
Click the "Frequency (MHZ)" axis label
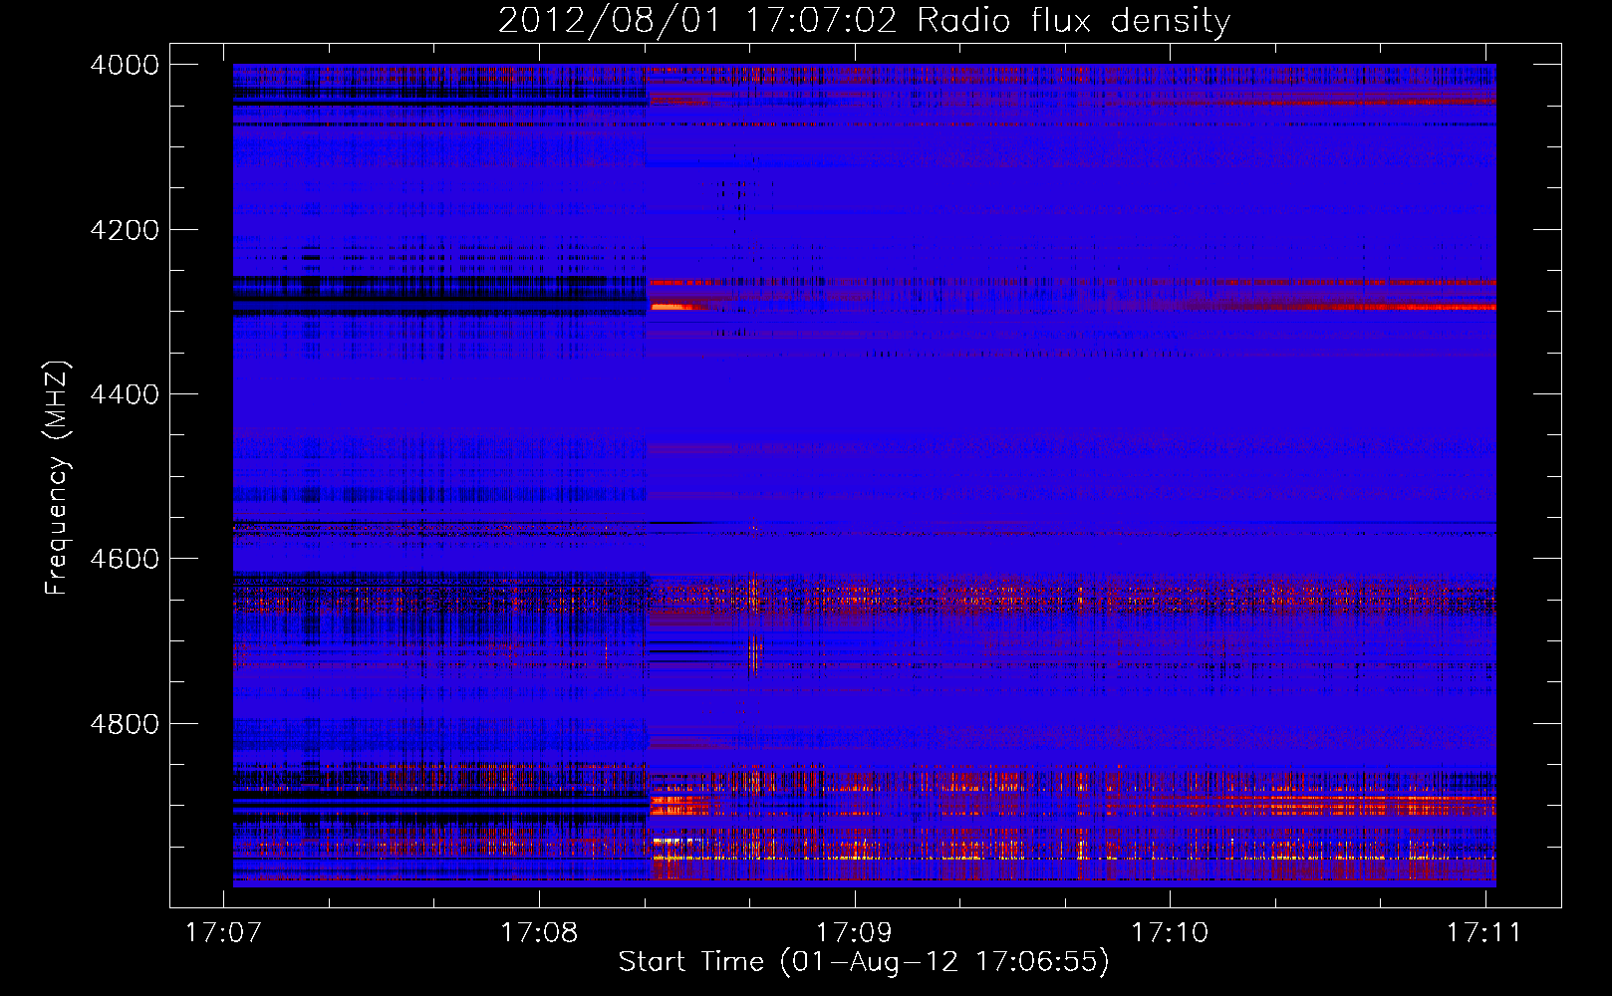point(57,478)
